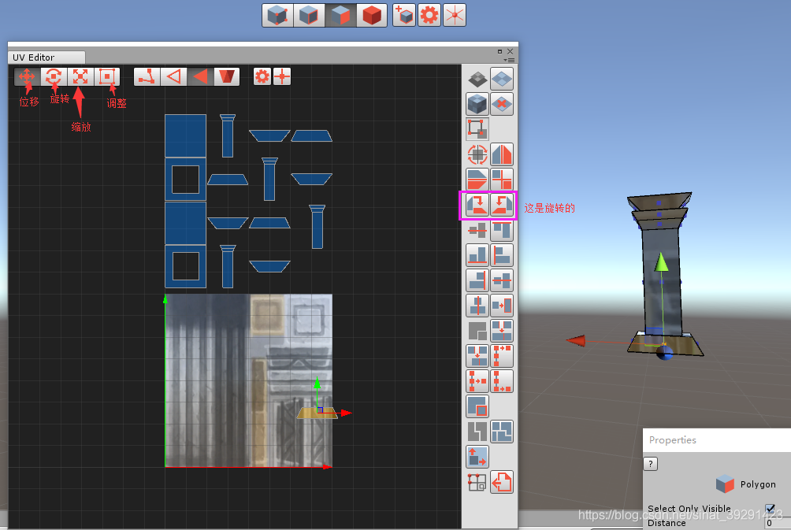Image resolution: width=791 pixels, height=530 pixels.
Task: Click the UV Editor crosshair pivot icon
Action: [282, 76]
